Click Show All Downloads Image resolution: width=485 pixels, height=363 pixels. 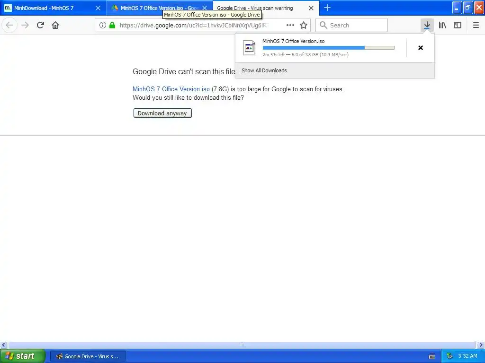[x=264, y=70]
